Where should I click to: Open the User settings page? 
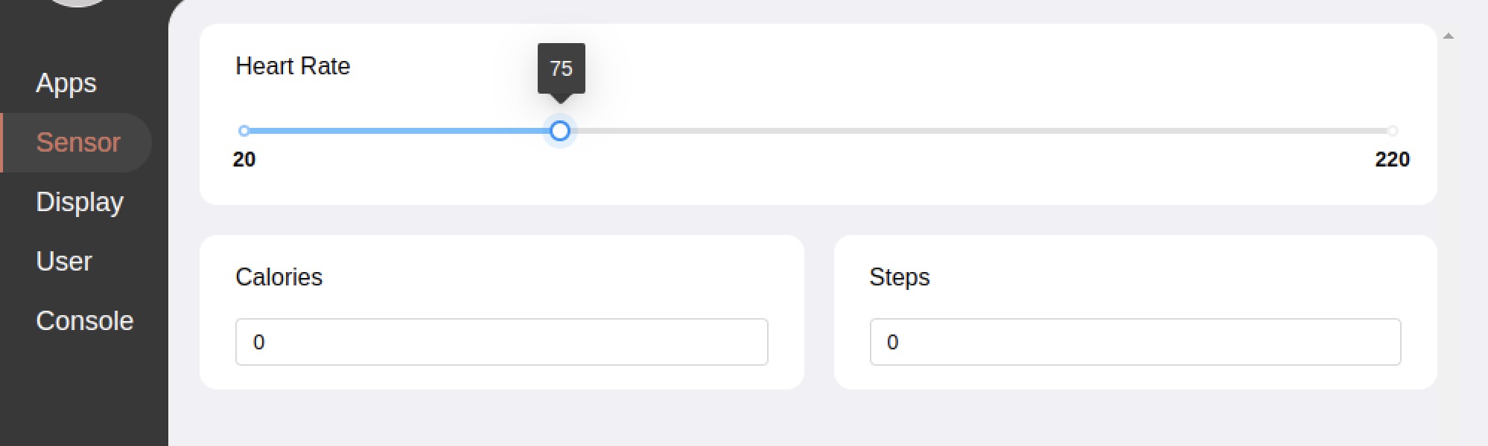point(64,262)
